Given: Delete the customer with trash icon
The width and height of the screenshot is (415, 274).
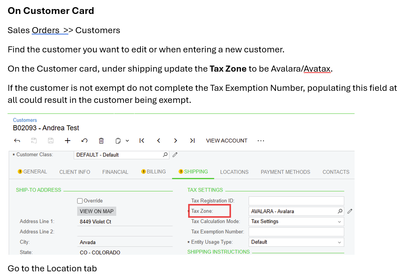Looking at the screenshot, I should pos(101,141).
